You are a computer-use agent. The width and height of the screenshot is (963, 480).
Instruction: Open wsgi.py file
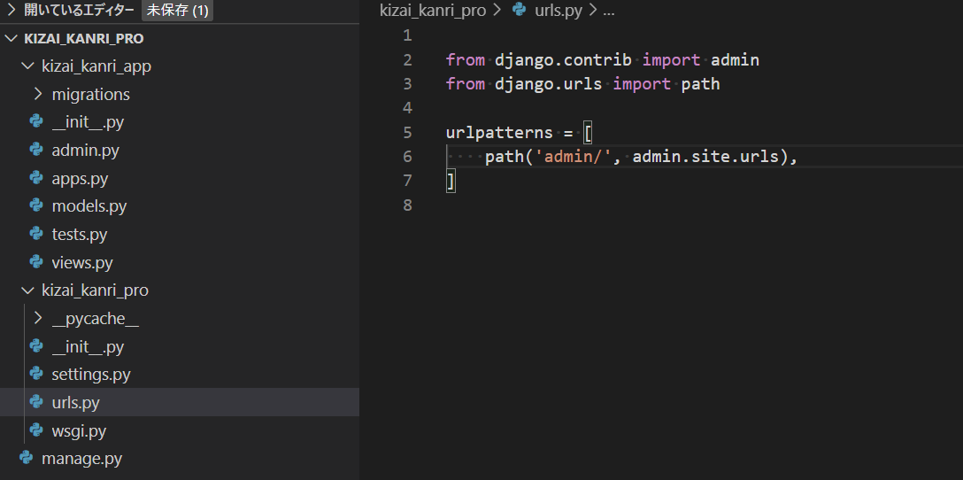pos(79,430)
